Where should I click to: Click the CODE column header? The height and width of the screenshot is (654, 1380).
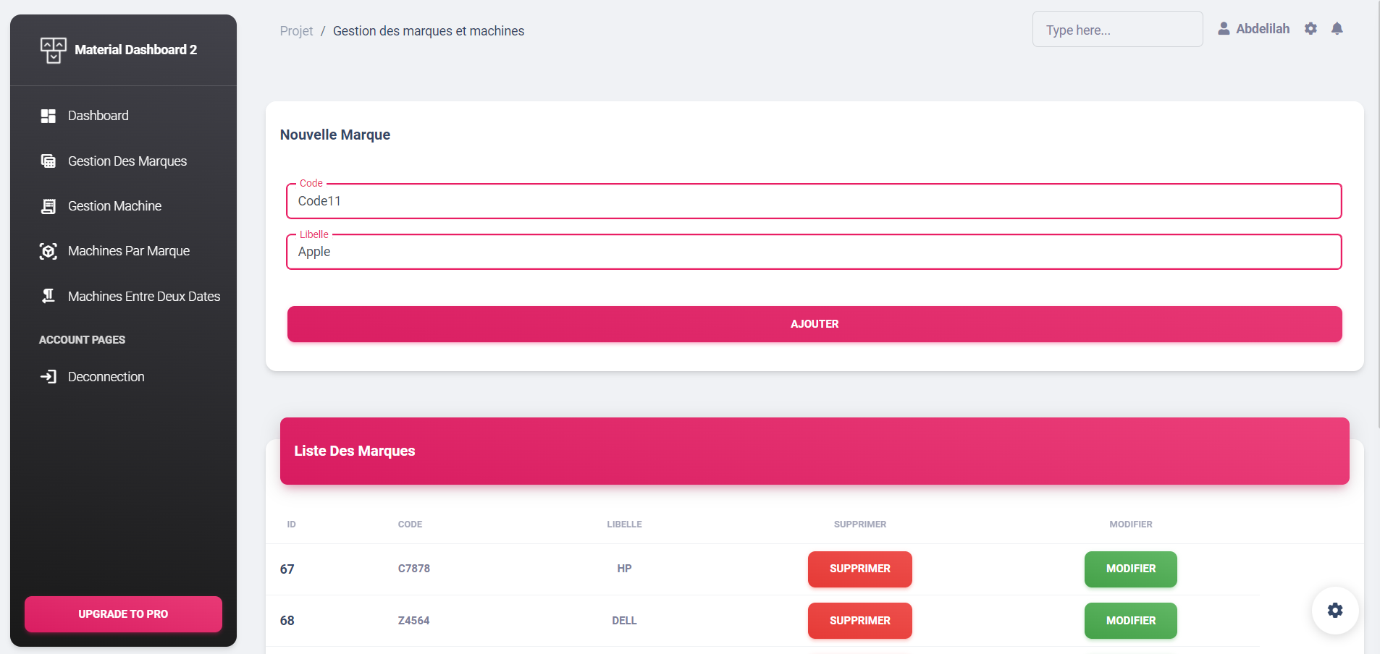pos(410,525)
